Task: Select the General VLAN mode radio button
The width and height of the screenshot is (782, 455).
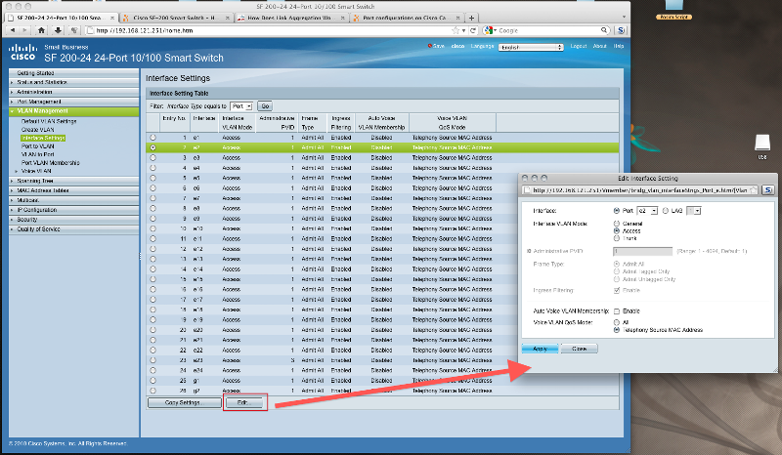Action: (614, 223)
